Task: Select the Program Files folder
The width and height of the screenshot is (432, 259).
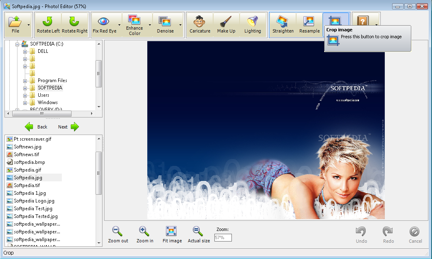Action: coord(52,81)
